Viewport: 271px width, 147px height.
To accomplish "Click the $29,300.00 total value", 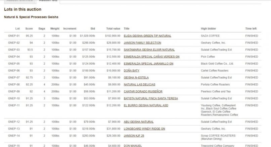I will pos(114,136).
